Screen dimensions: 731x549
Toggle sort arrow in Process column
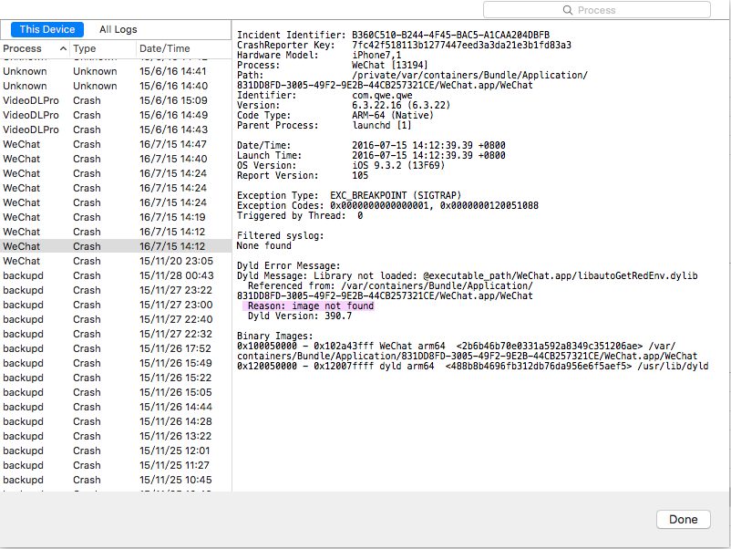pos(62,48)
